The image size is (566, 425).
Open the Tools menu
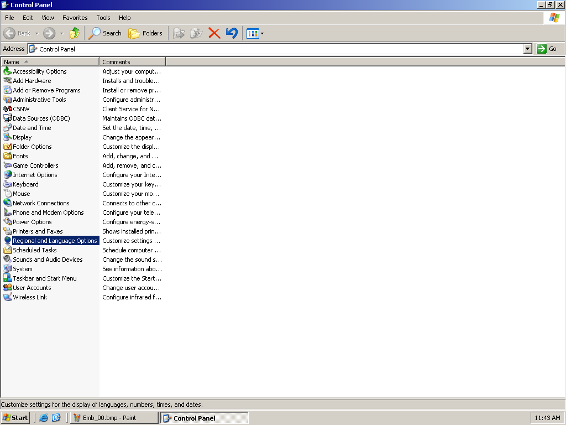coord(103,18)
